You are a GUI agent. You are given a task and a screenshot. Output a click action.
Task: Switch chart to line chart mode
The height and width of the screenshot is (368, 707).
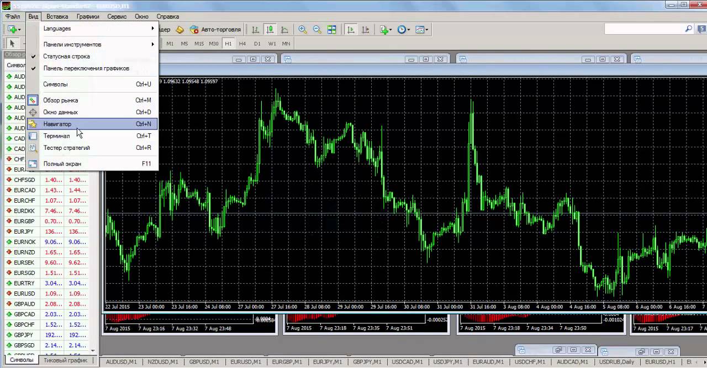click(x=284, y=29)
